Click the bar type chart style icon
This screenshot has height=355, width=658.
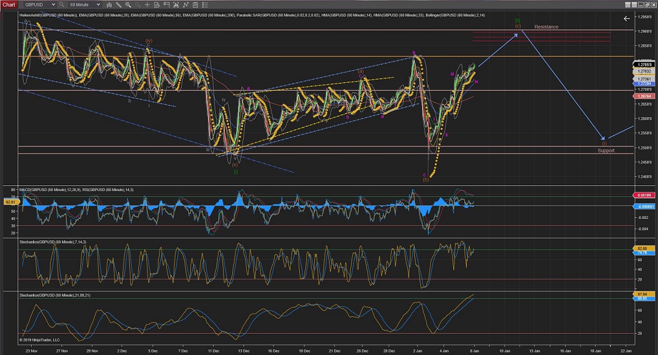pos(109,4)
